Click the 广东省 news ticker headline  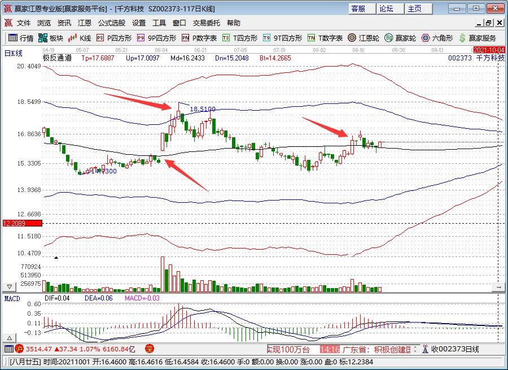376,350
